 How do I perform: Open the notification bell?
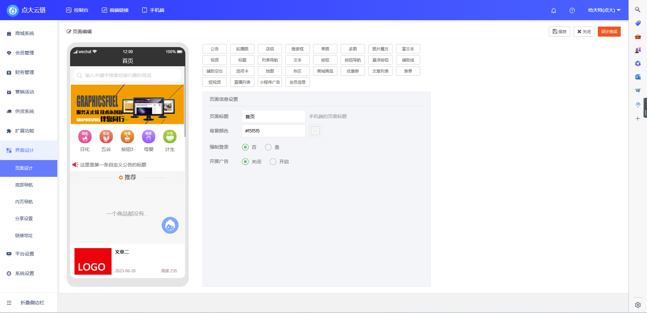(x=553, y=10)
